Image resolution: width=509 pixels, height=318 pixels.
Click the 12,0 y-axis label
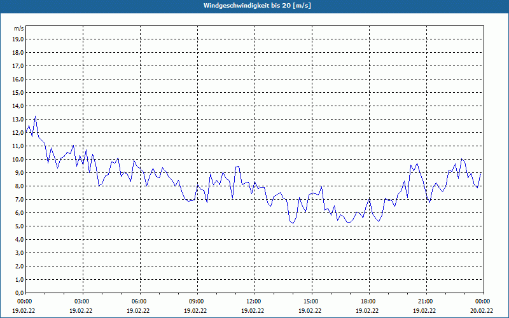18,133
